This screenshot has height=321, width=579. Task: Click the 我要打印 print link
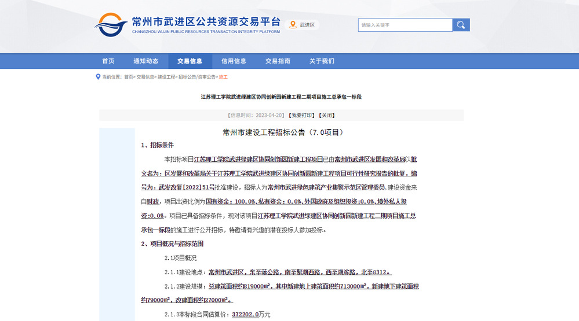click(301, 115)
